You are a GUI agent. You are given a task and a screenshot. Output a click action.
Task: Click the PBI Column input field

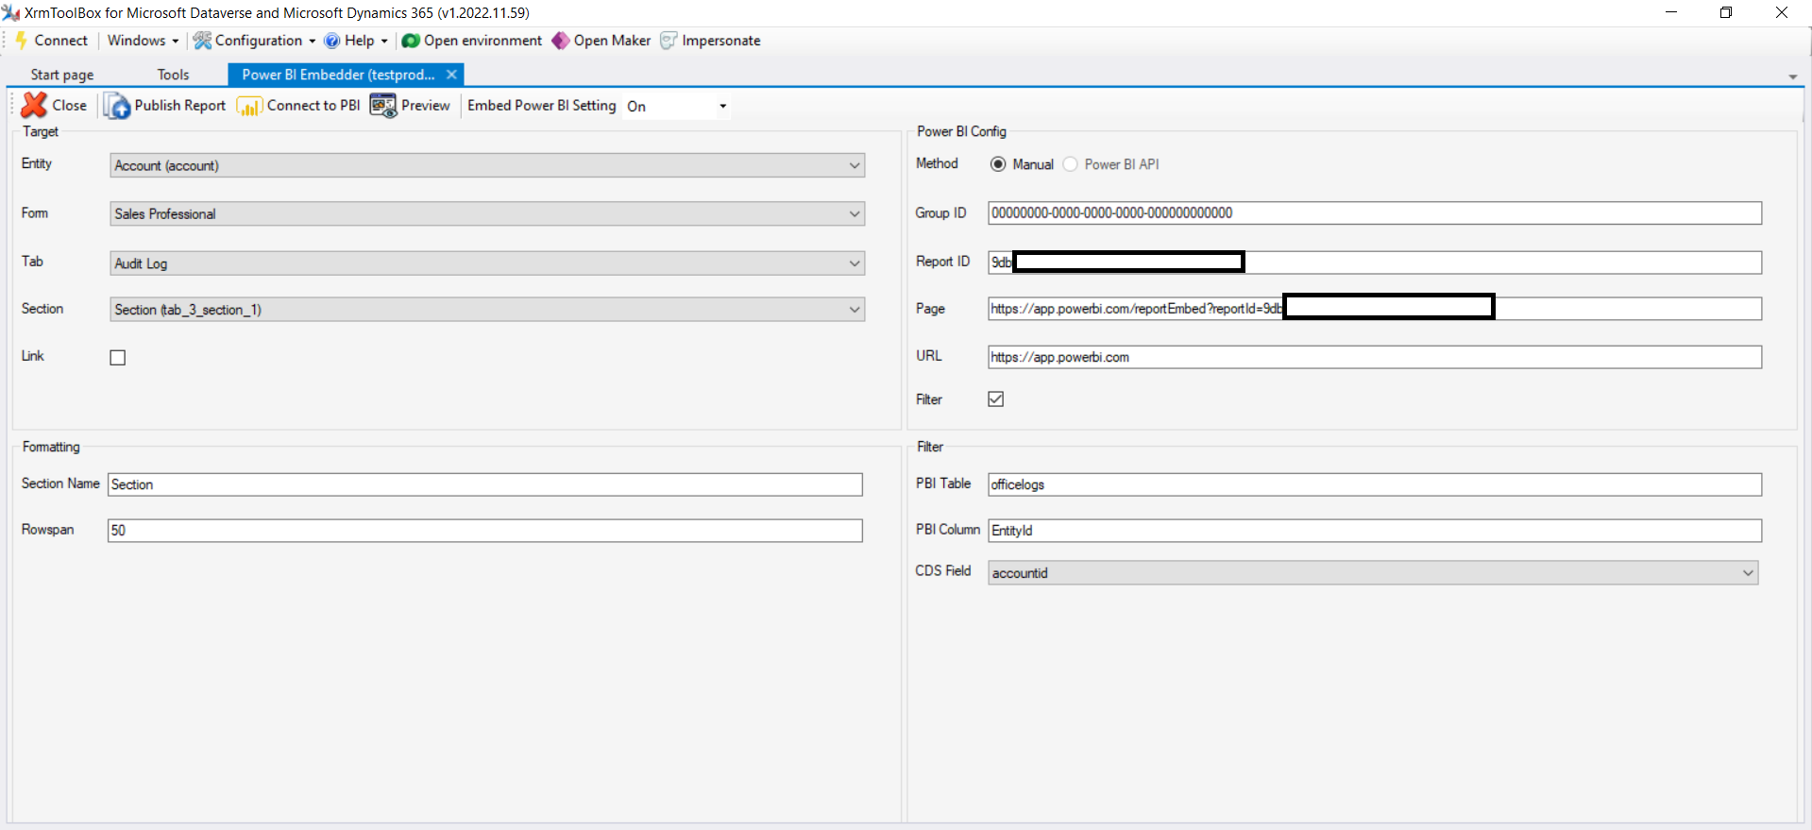coord(1375,531)
